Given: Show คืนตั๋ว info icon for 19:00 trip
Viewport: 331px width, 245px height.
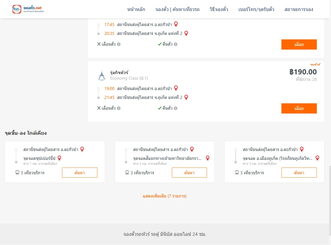Looking at the screenshot, I should tap(176, 108).
